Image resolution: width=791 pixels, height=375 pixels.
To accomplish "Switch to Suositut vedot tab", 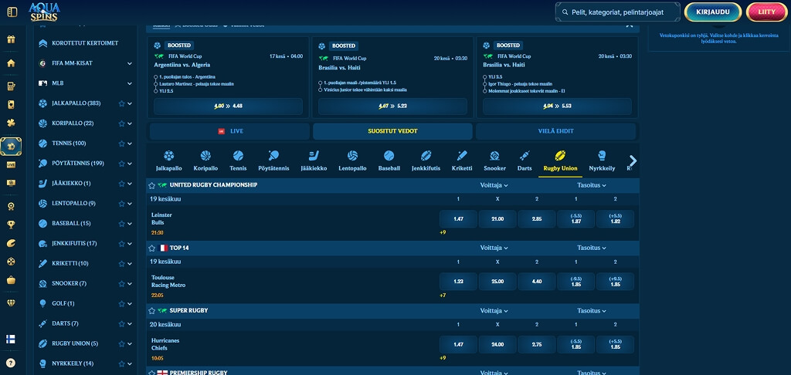I will coord(392,131).
